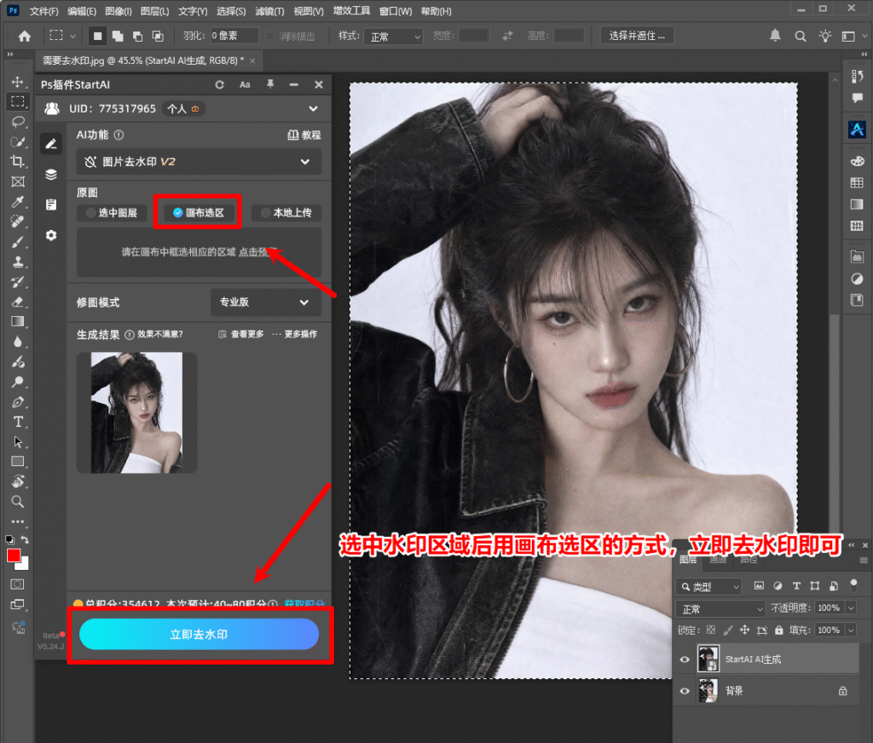The width and height of the screenshot is (873, 743).
Task: Click the red foreground color swatch
Action: click(x=14, y=556)
